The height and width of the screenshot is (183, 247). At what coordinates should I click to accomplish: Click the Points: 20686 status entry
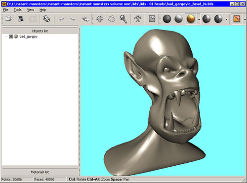coord(11,180)
